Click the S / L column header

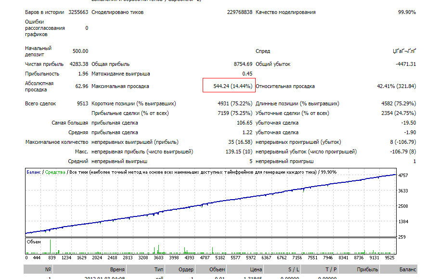[294, 269]
